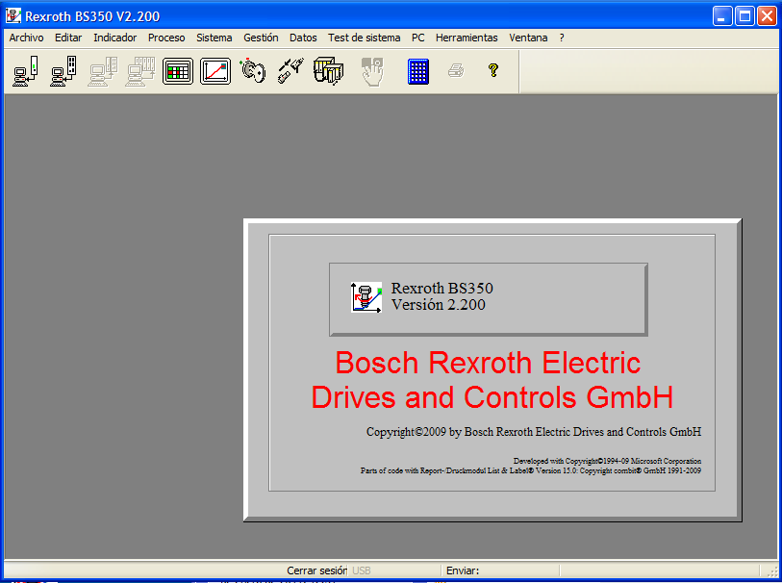Open the Archivo menu
This screenshot has height=583, width=782.
26,38
